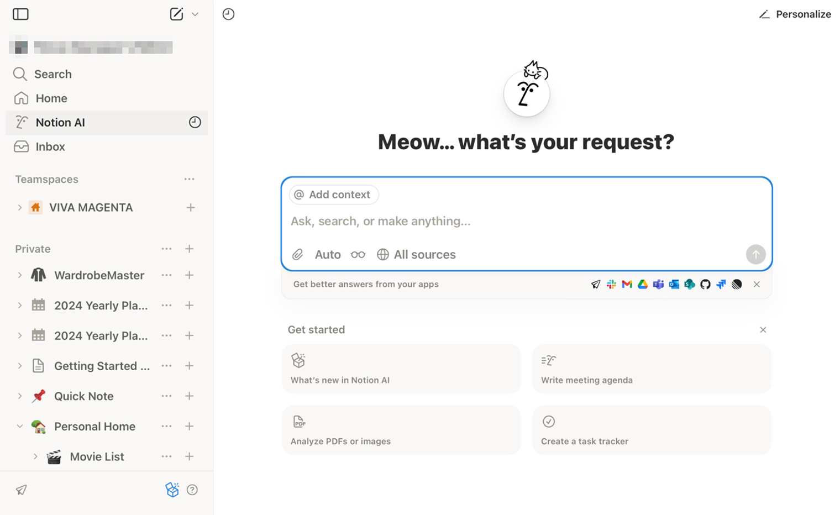The width and height of the screenshot is (840, 515).
Task: Open the help question mark icon
Action: (192, 490)
